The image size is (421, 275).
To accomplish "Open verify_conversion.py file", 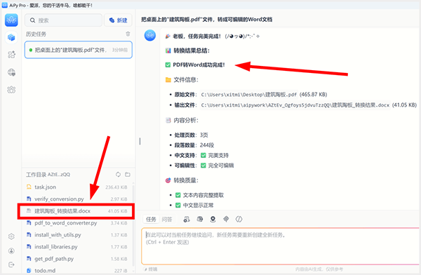I will [x=76, y=199].
